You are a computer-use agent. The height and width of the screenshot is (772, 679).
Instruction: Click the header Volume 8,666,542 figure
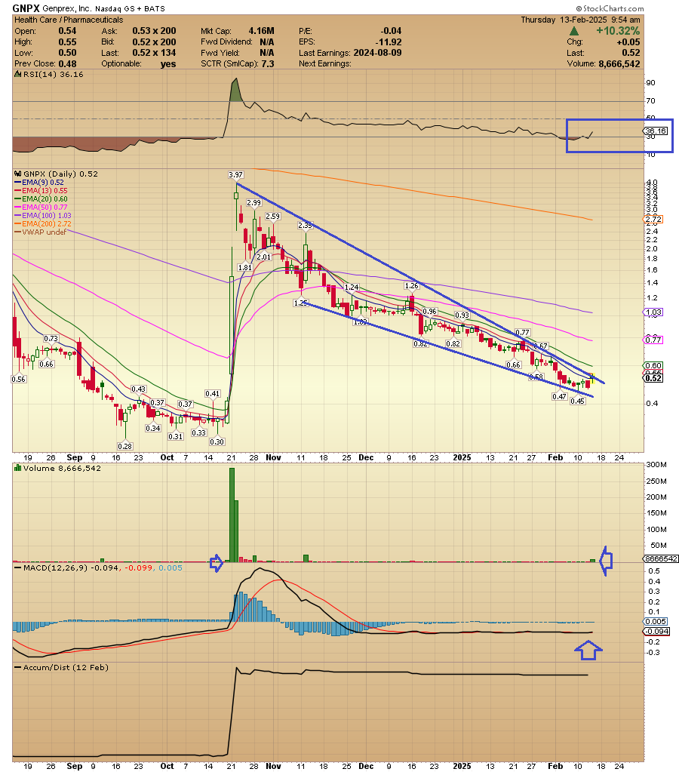click(619, 64)
